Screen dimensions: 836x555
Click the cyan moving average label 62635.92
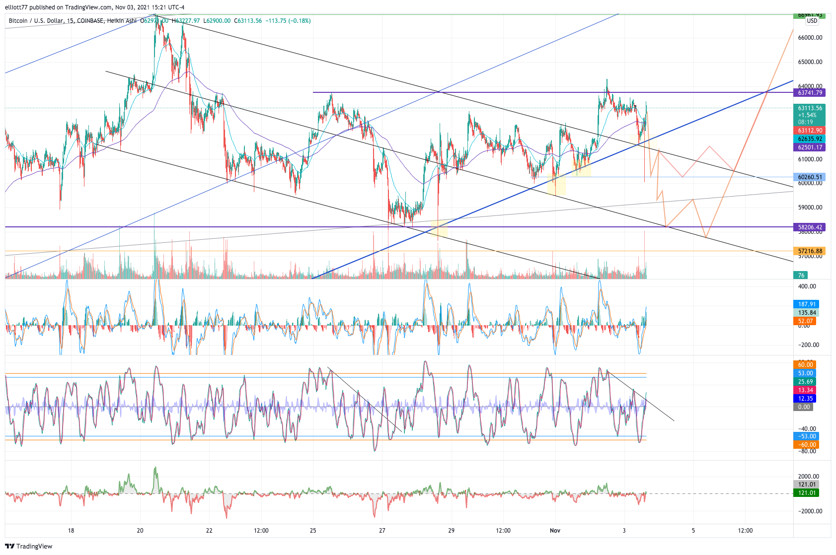click(x=809, y=139)
